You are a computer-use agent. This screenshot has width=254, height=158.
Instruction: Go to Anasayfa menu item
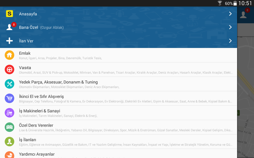point(118,14)
